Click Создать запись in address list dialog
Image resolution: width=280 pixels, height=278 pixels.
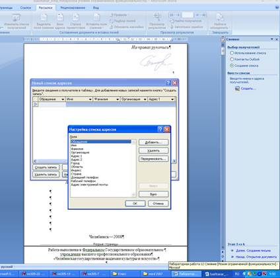pos(46,167)
